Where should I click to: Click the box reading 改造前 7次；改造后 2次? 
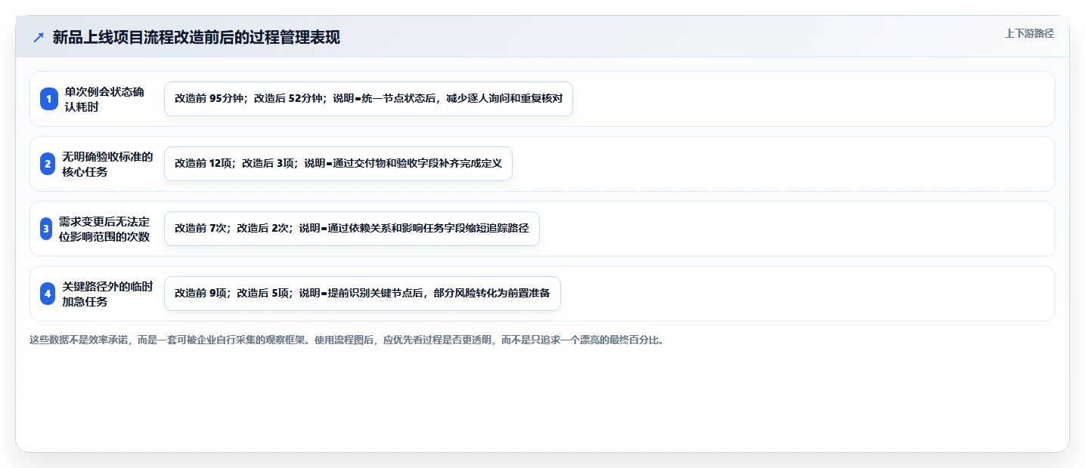point(352,229)
